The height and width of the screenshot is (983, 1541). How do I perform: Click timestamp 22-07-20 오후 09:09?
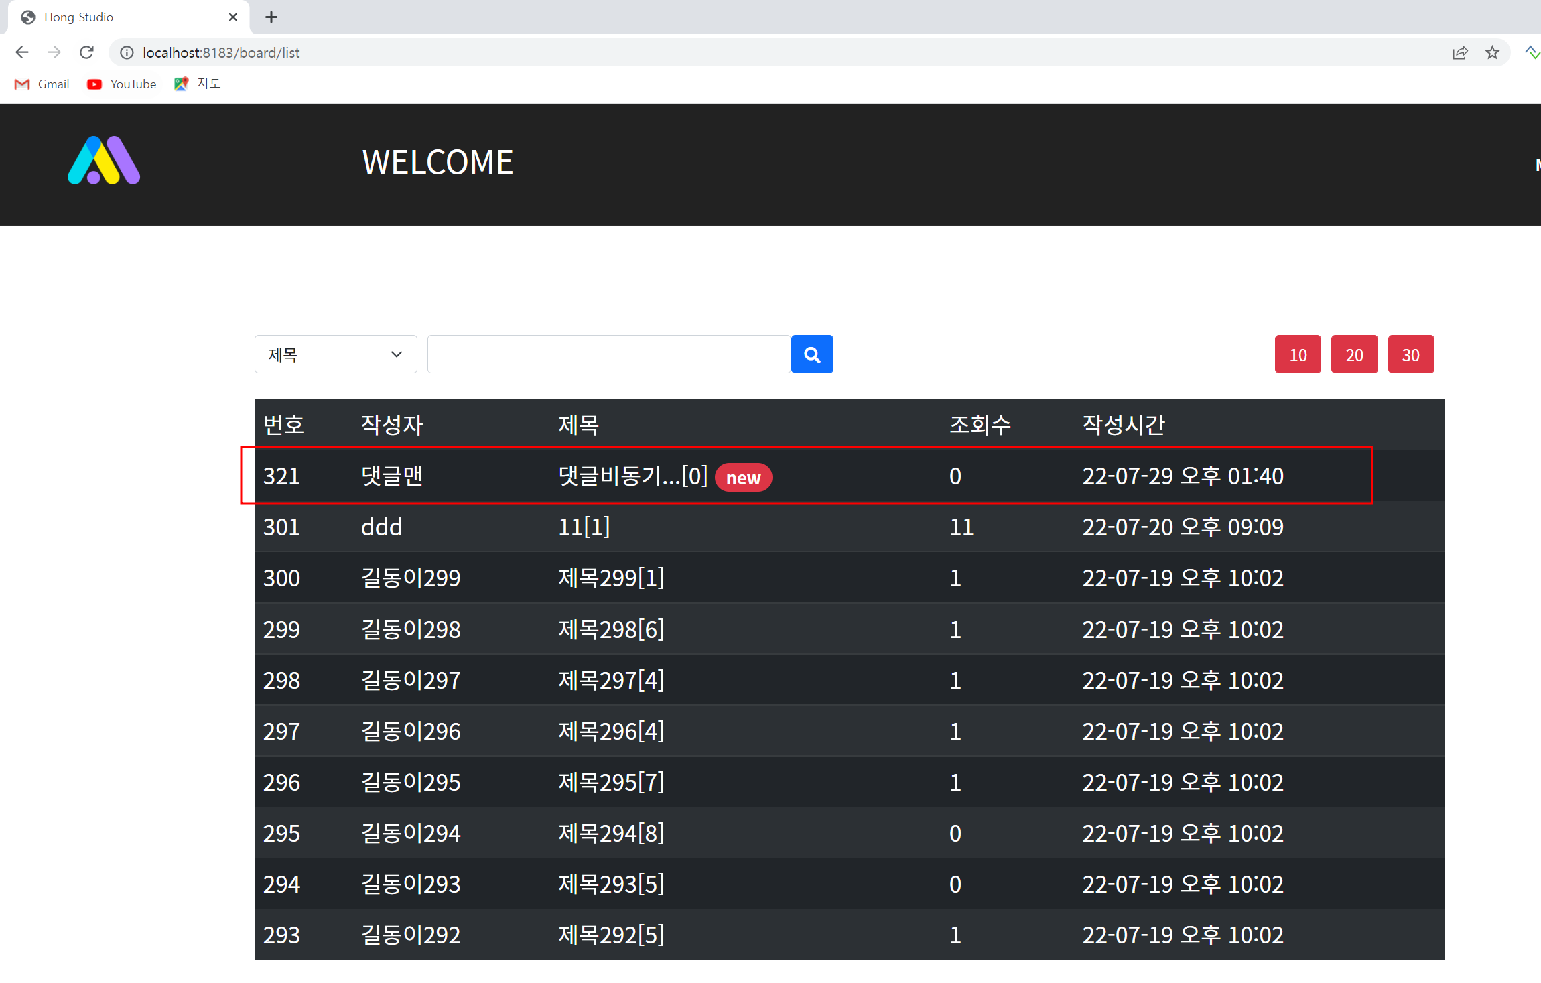1183,527
